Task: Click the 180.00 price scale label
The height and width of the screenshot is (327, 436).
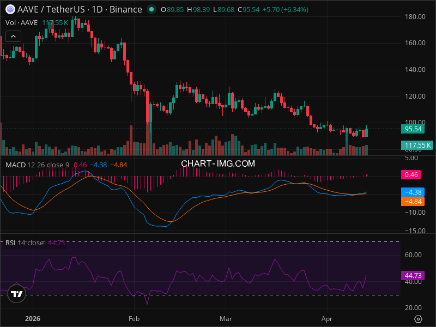Action: pyautogui.click(x=415, y=17)
